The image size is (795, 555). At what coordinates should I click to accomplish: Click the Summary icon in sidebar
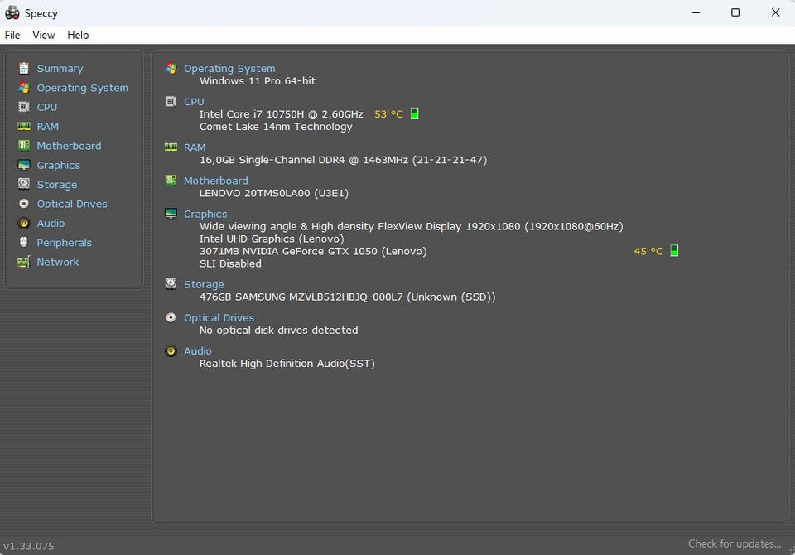pos(24,68)
